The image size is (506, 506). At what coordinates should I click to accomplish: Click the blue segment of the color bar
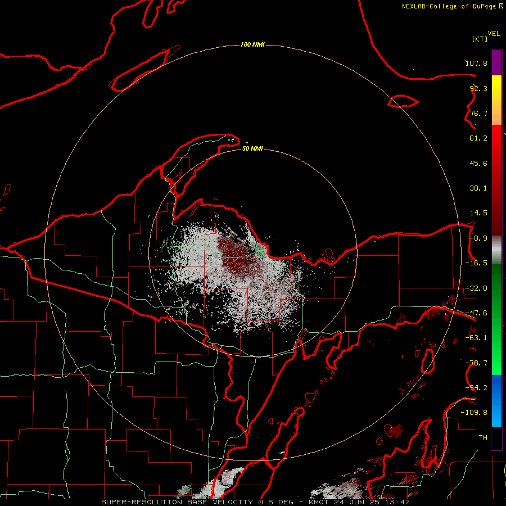[x=496, y=401]
